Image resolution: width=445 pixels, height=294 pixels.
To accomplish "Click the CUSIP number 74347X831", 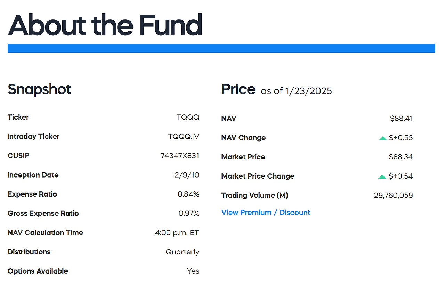I will [x=180, y=156].
